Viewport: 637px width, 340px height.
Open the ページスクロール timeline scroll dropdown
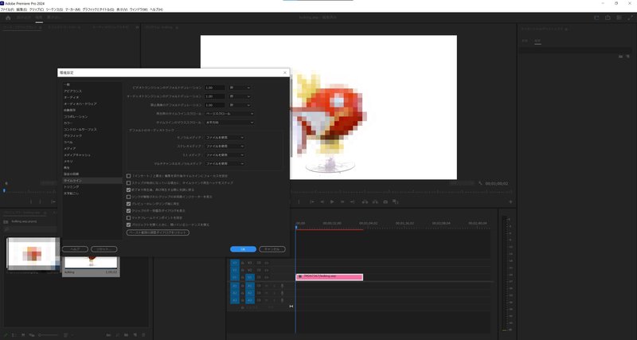point(229,114)
